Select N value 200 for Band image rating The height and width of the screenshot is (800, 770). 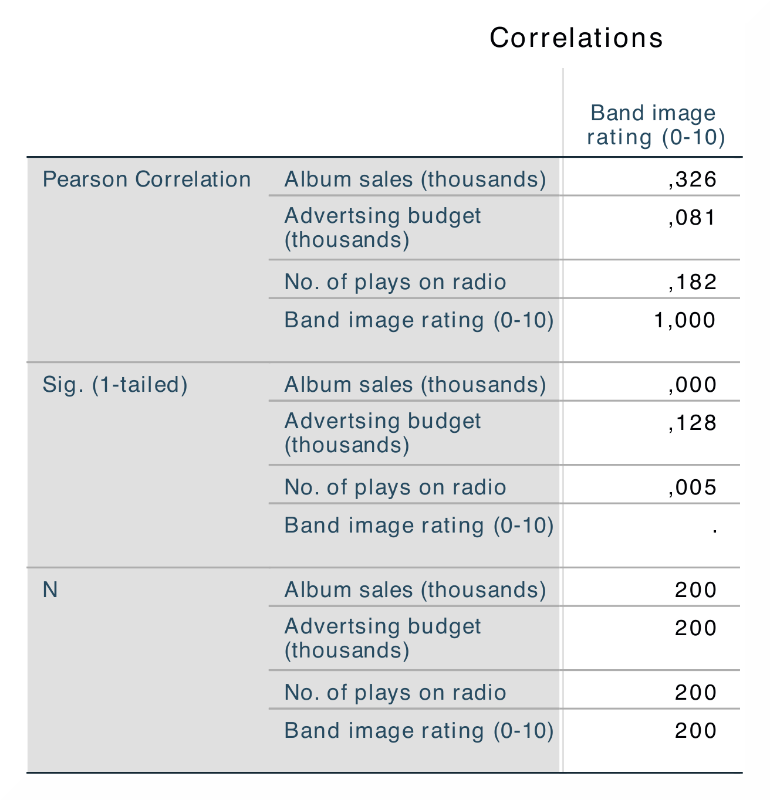(x=696, y=731)
